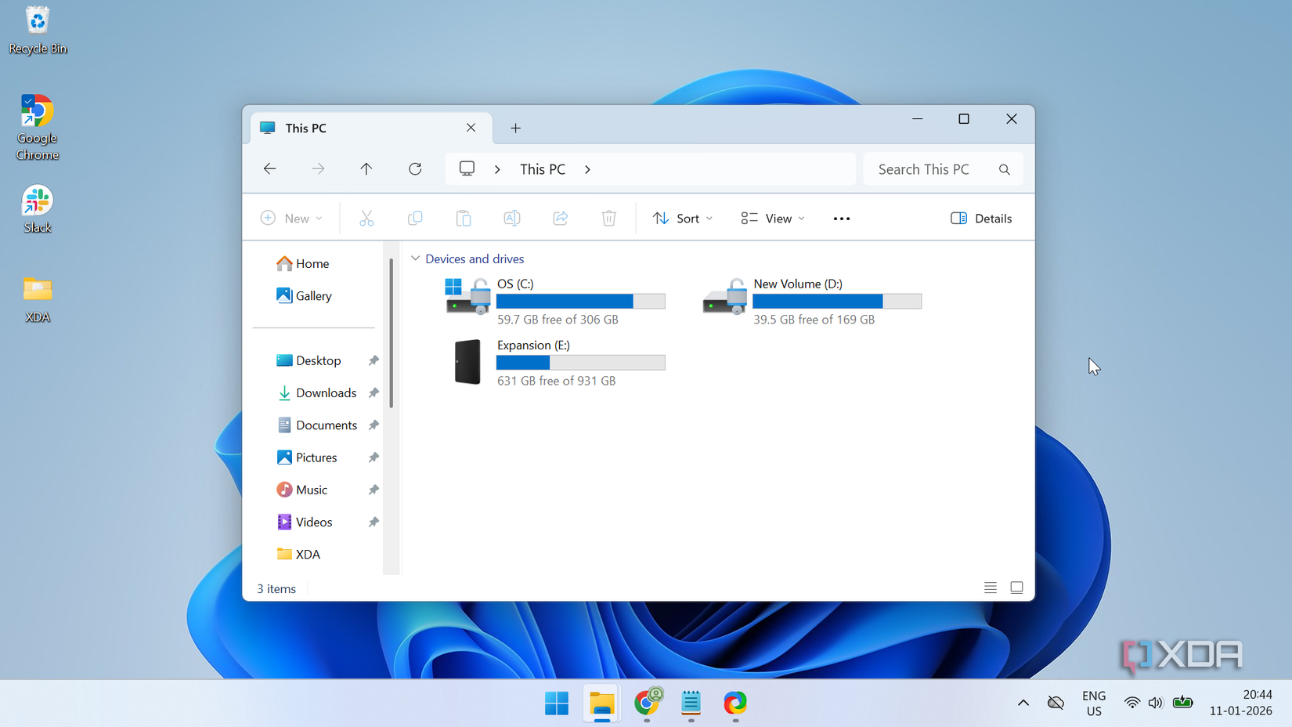The image size is (1292, 727).
Task: Open Chrome from the taskbar
Action: click(x=648, y=703)
